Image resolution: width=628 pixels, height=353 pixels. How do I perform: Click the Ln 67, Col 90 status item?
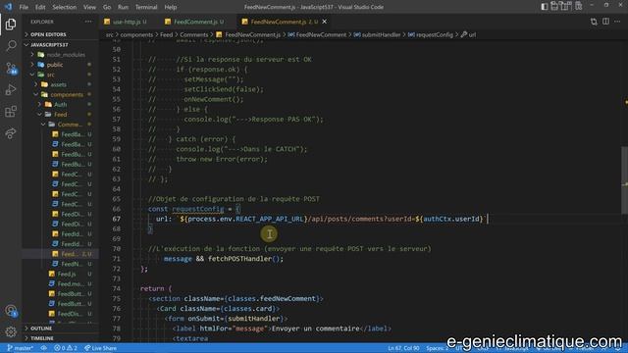click(x=403, y=348)
